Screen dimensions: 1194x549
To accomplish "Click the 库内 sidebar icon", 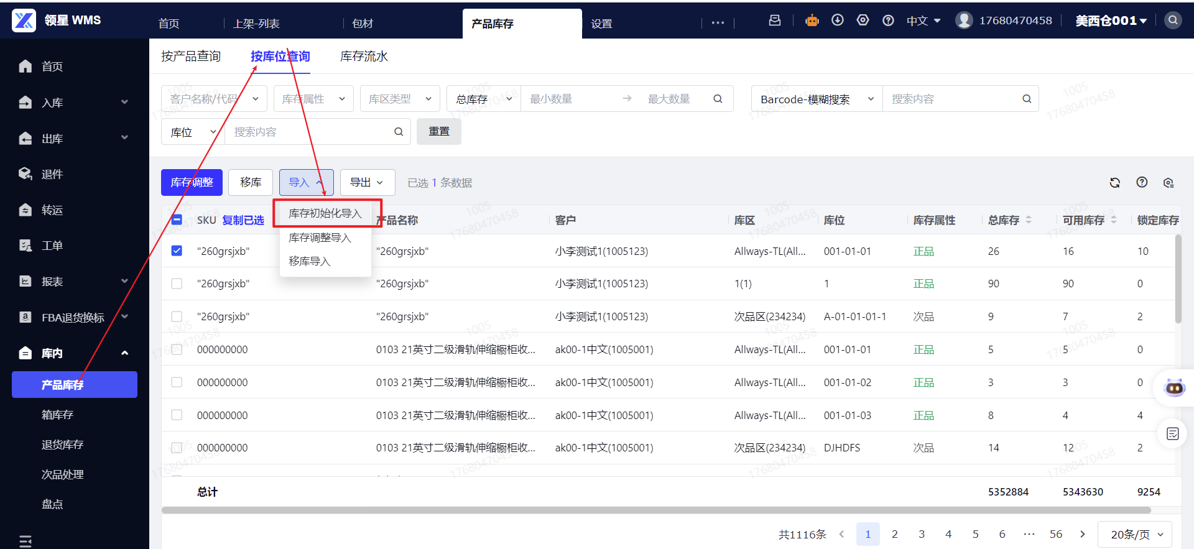I will (25, 353).
